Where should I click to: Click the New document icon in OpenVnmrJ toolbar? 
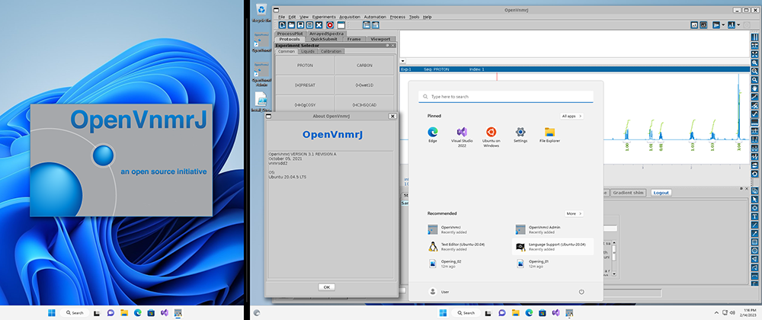[283, 25]
